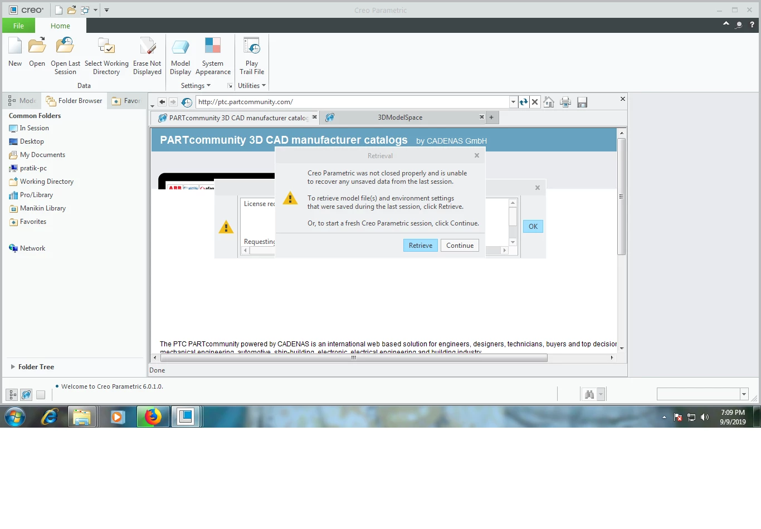761x529 pixels.
Task: Open Last Session from the ribbon
Action: coord(65,56)
